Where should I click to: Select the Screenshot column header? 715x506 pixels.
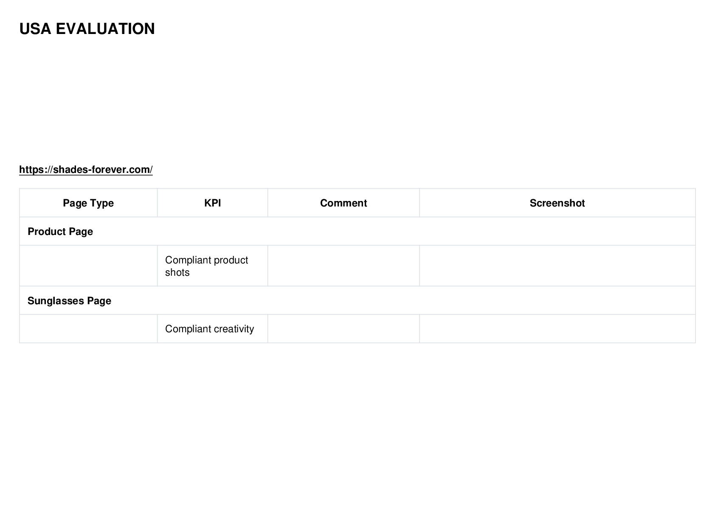pos(557,203)
